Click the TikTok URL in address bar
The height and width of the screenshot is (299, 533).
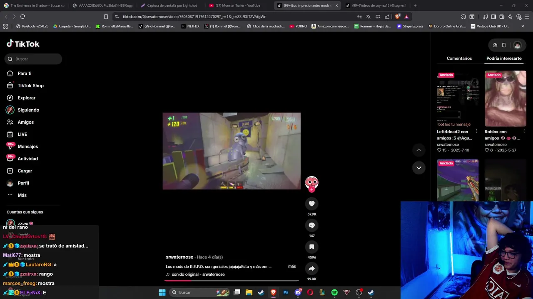coord(194,17)
